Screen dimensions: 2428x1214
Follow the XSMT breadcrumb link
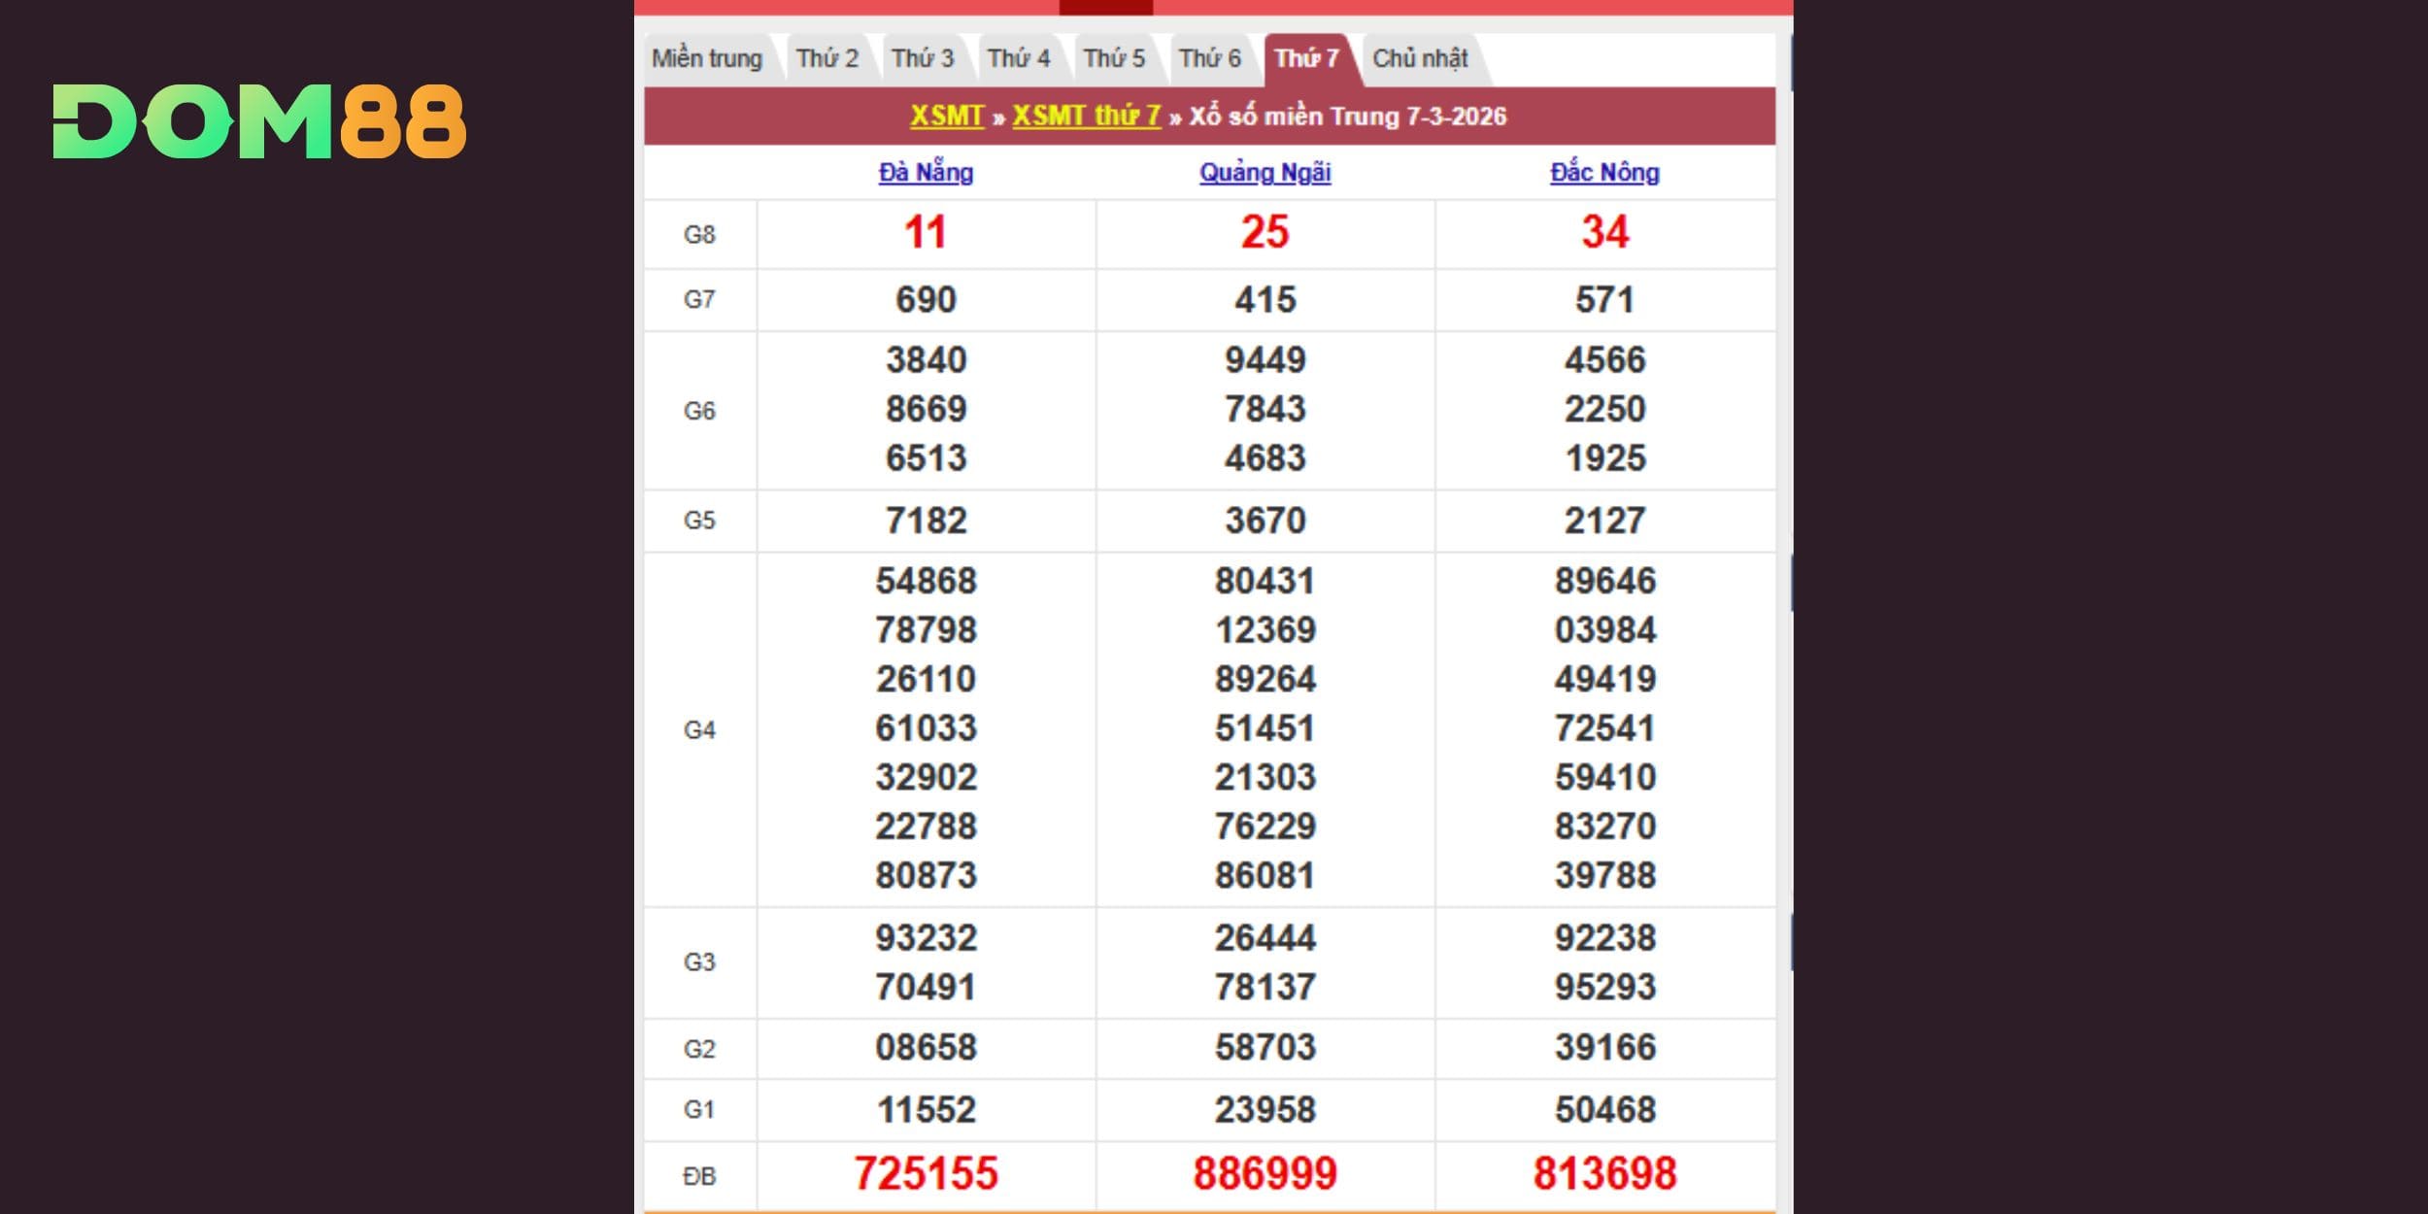[947, 117]
